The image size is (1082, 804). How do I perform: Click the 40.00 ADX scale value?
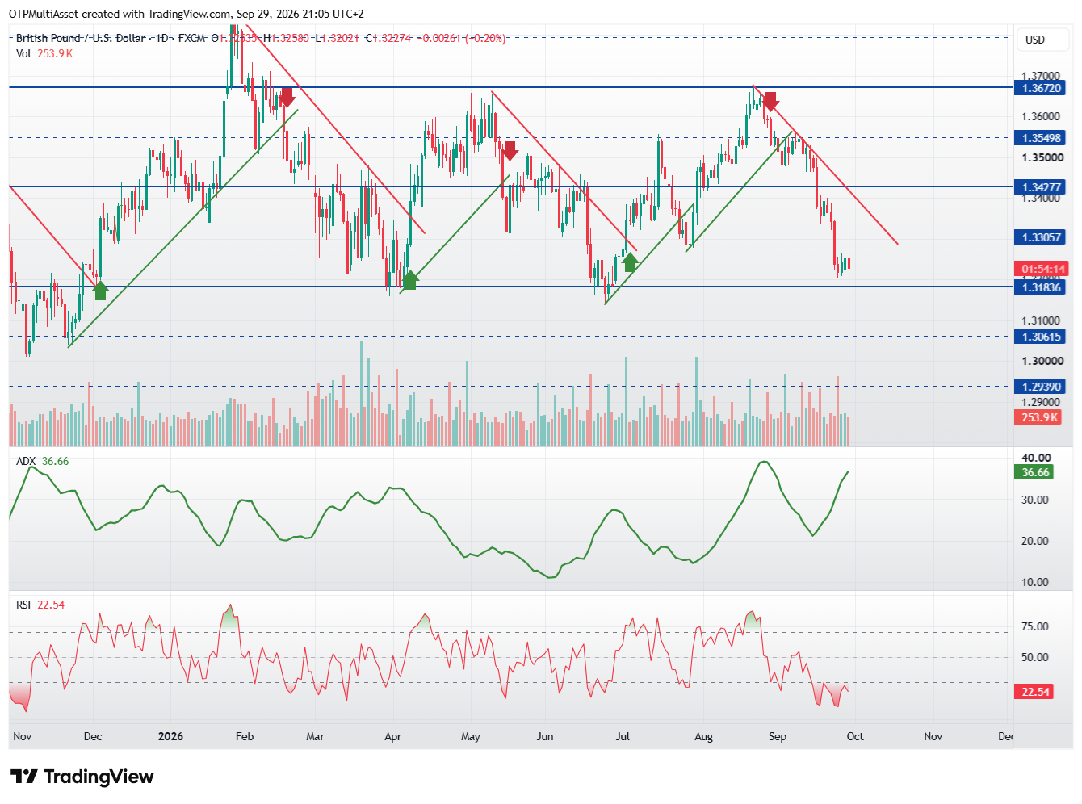tap(1036, 458)
